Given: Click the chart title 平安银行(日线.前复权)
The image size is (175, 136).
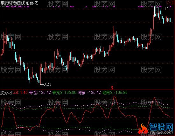Looking at the screenshot, I should pyautogui.click(x=19, y=3).
